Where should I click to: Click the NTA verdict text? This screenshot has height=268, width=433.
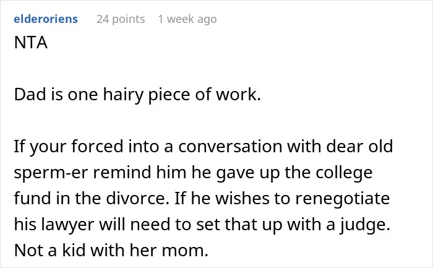pos(31,43)
